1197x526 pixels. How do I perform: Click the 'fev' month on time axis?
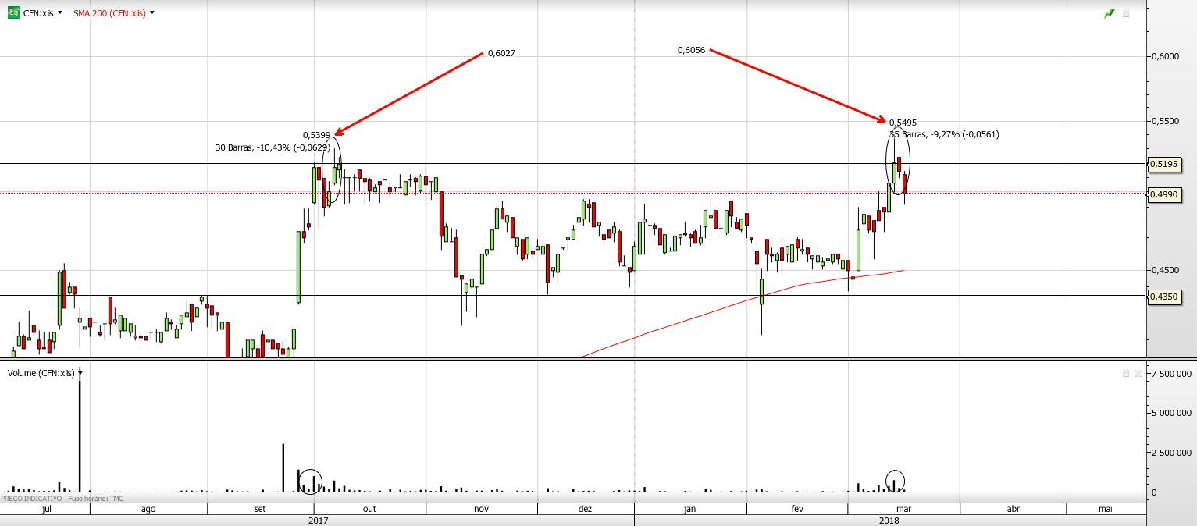coord(797,509)
